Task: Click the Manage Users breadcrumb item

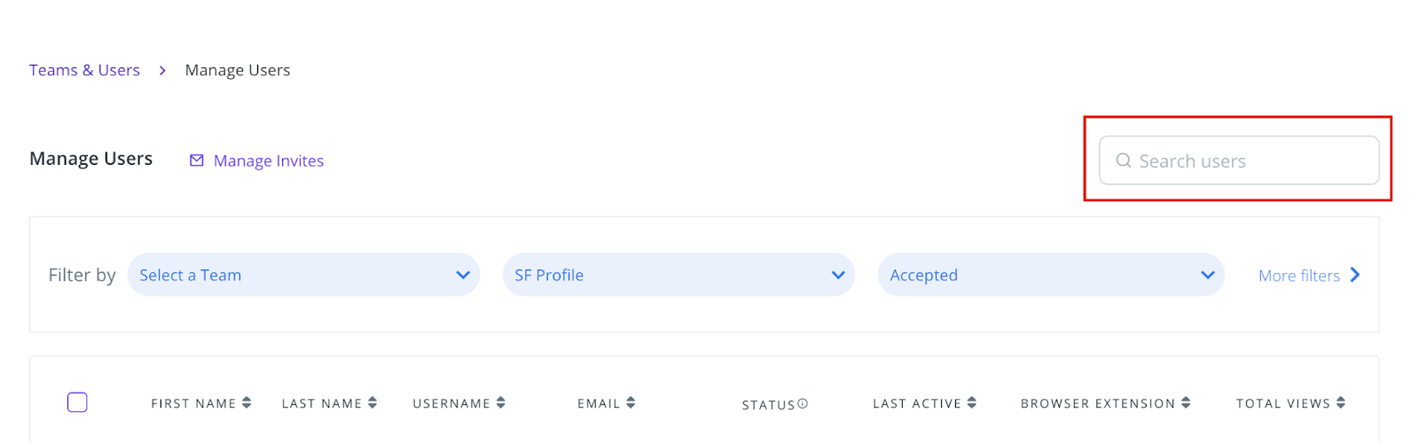Action: pos(238,70)
